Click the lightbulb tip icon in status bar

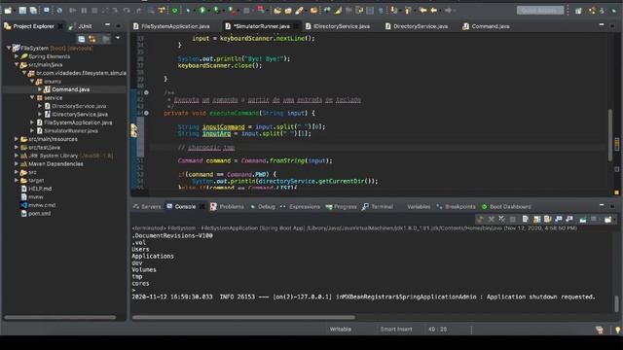click(x=618, y=330)
